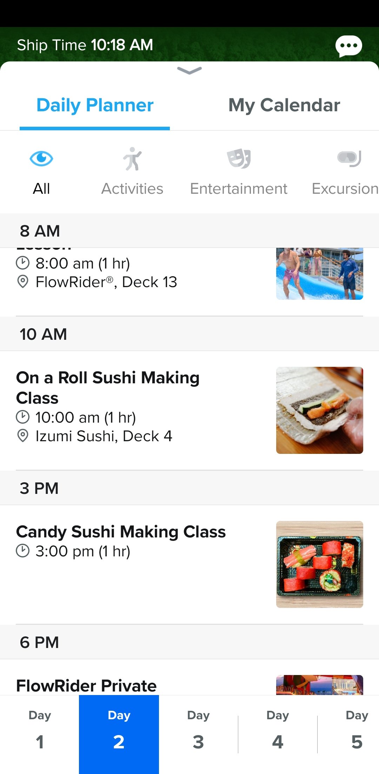Switch to the Daily Planner tab
Viewport: 379px width, 774px height.
click(x=95, y=105)
